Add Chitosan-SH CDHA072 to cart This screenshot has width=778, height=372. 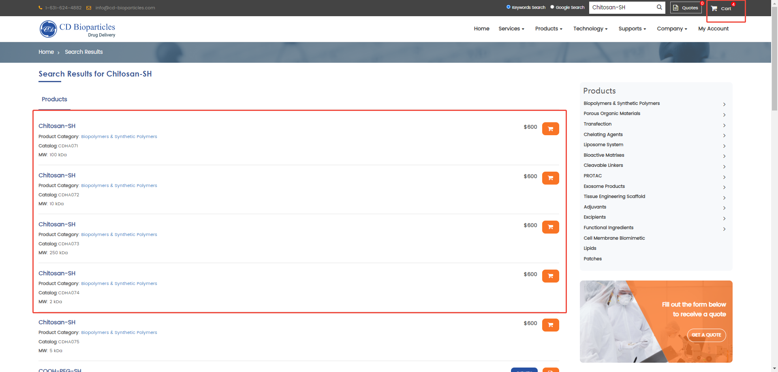(550, 178)
